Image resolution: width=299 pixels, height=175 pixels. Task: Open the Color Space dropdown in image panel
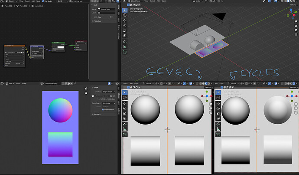[x=109, y=103]
